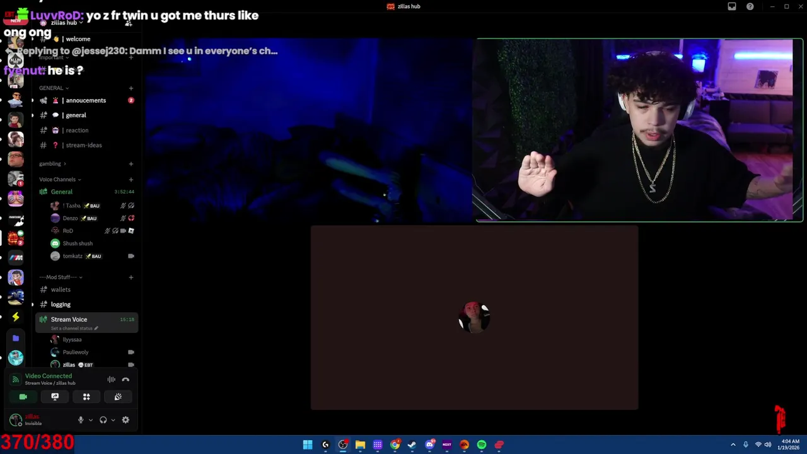Toggle headphones deafen
The image size is (807, 454).
coord(103,420)
